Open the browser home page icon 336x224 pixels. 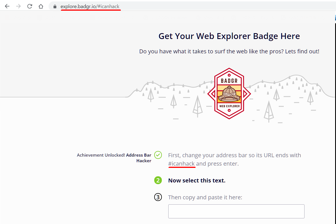41,6
